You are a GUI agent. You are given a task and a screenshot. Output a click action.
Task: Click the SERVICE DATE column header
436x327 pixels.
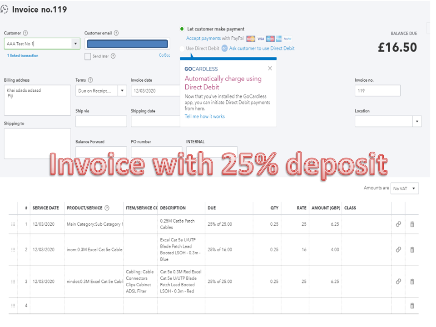[x=45, y=208]
